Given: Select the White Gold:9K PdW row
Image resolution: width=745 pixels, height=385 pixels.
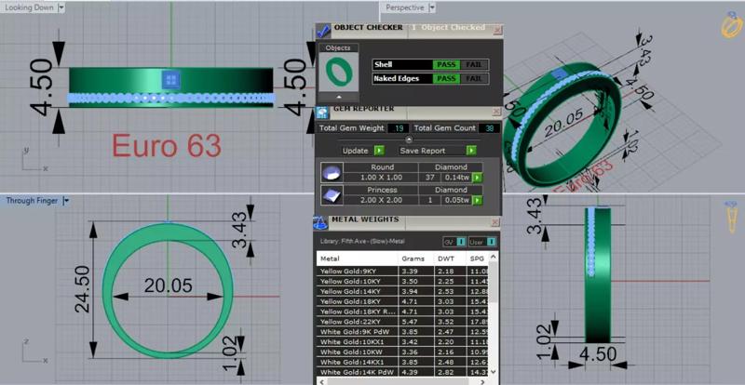Looking at the screenshot, I should 403,331.
